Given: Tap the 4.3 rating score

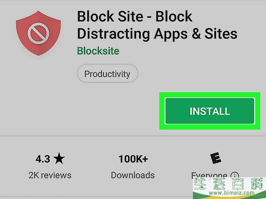Looking at the screenshot, I should (x=43, y=159).
